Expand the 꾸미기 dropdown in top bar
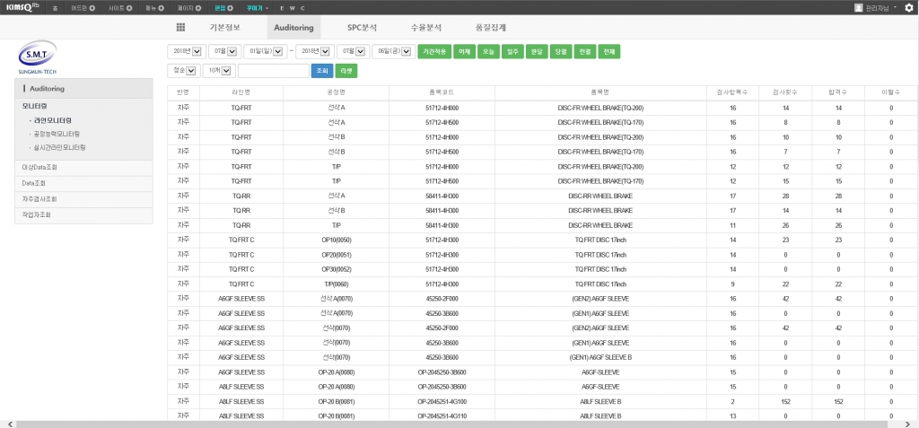Screen dimensions: 919x428 pyautogui.click(x=258, y=8)
